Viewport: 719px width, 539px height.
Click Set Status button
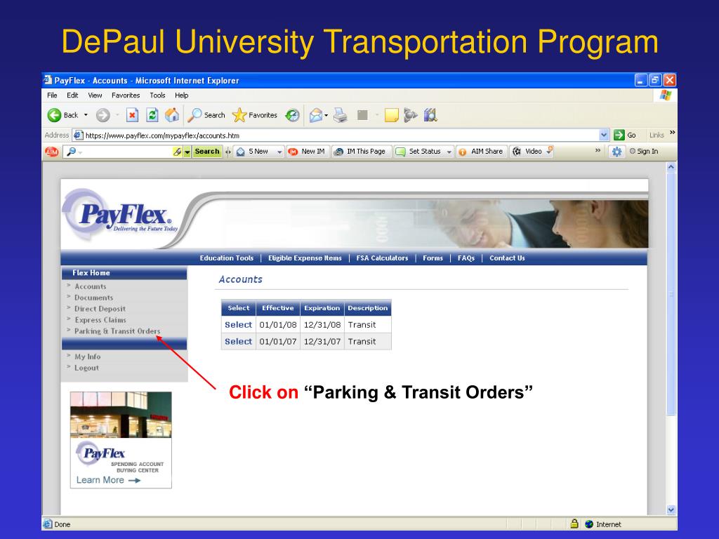coord(418,152)
